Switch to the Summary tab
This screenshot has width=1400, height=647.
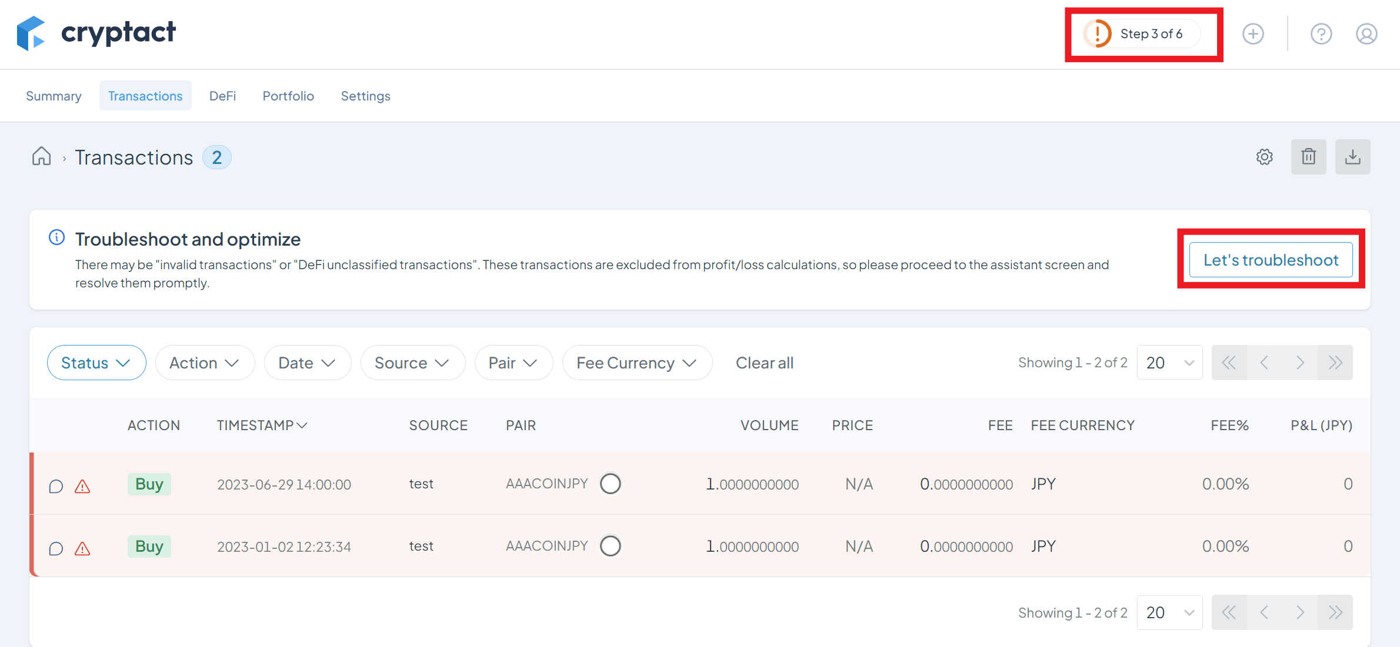point(53,95)
